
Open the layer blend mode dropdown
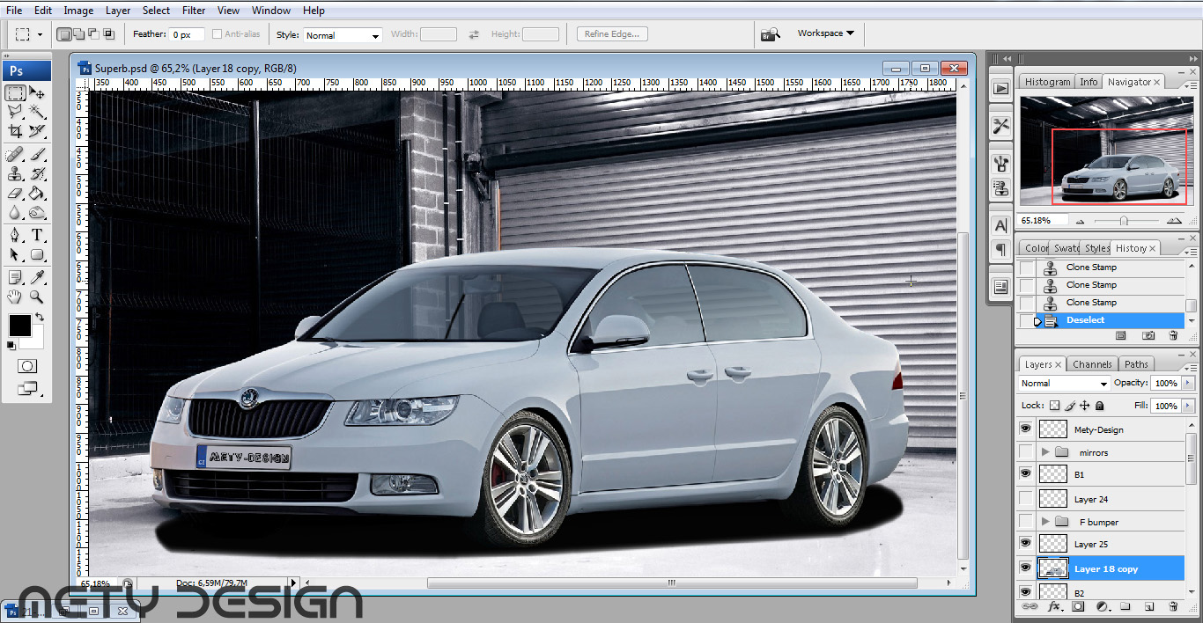click(x=1064, y=384)
